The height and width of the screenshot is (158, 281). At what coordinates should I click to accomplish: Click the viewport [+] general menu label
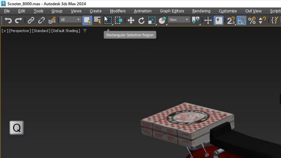(x=5, y=31)
